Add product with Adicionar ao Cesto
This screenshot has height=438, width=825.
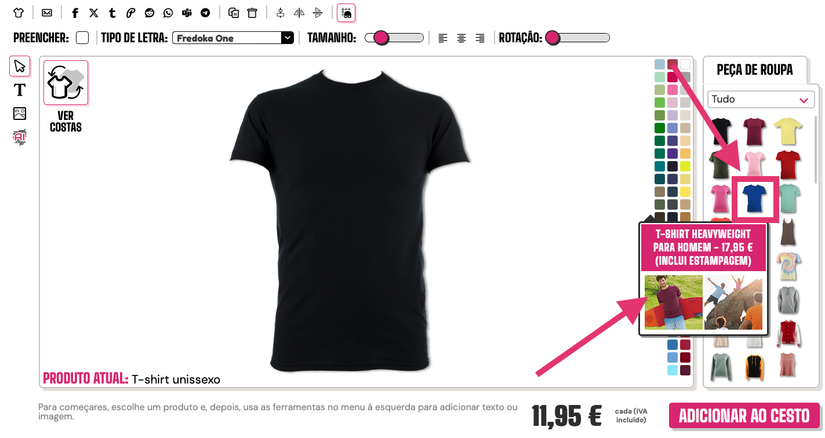(x=744, y=416)
